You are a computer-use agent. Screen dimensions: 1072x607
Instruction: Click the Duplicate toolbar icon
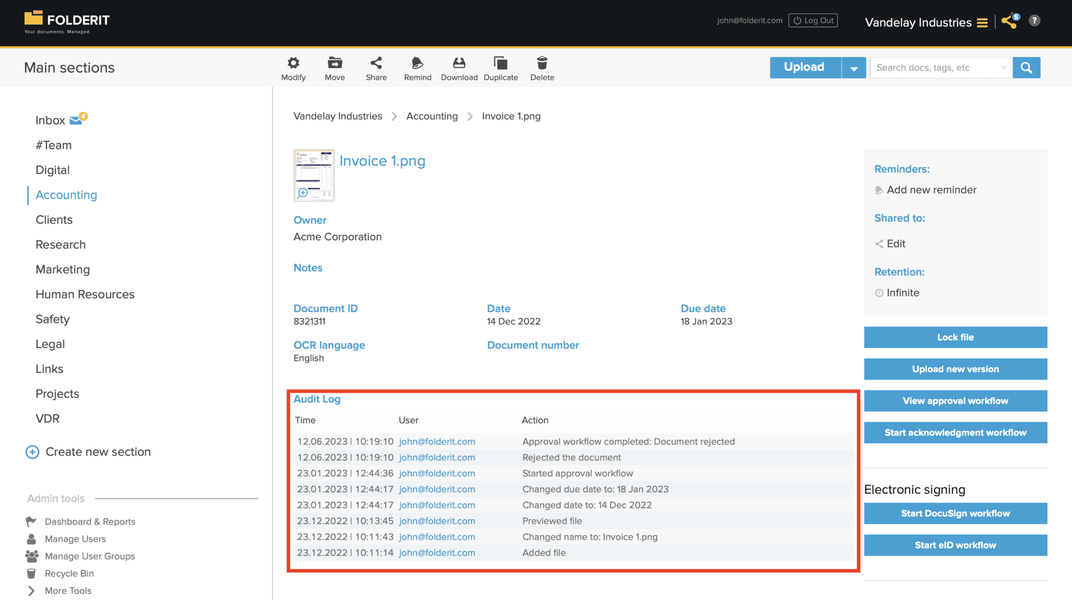tap(500, 63)
